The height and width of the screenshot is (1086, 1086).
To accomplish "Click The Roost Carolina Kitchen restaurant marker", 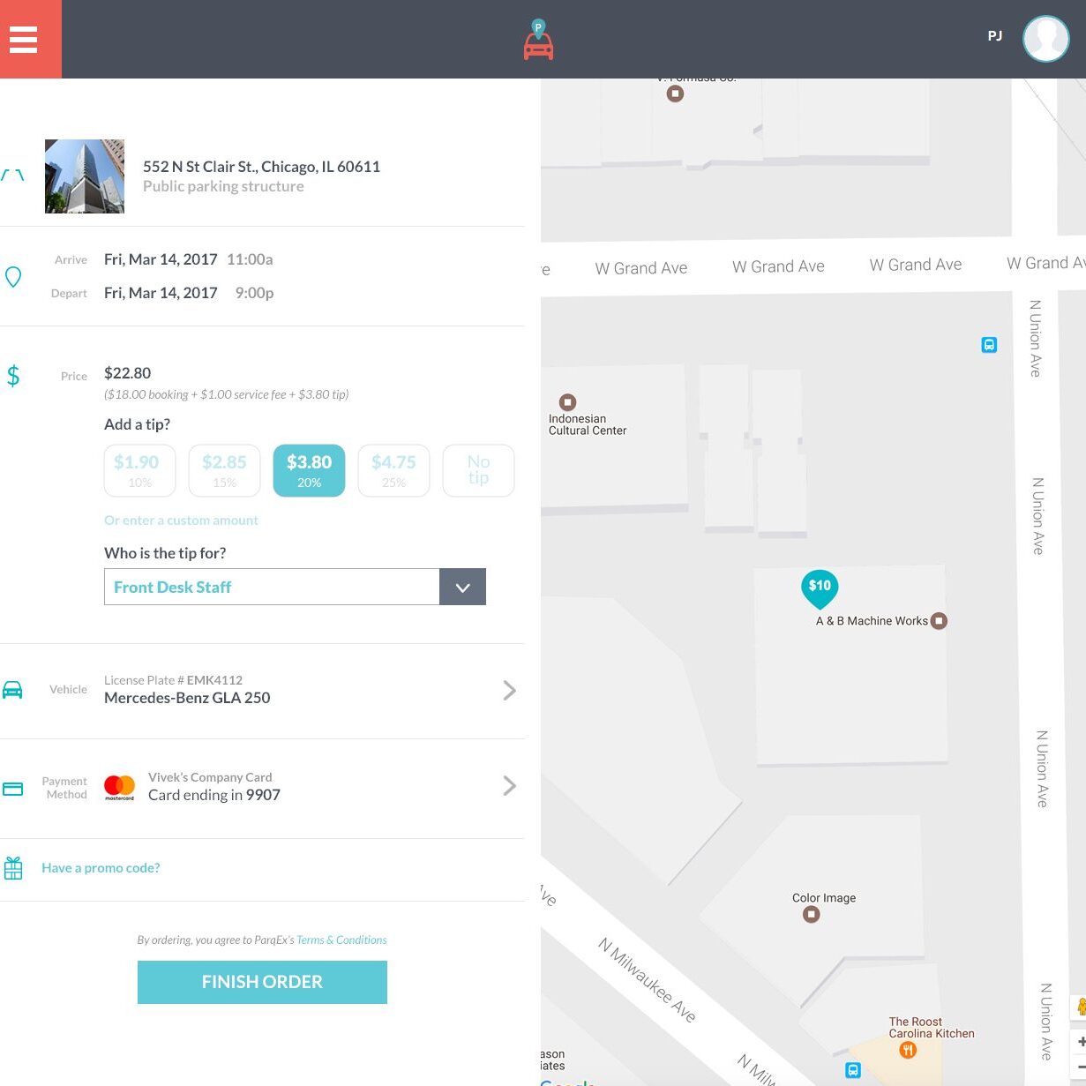I will (x=907, y=1049).
